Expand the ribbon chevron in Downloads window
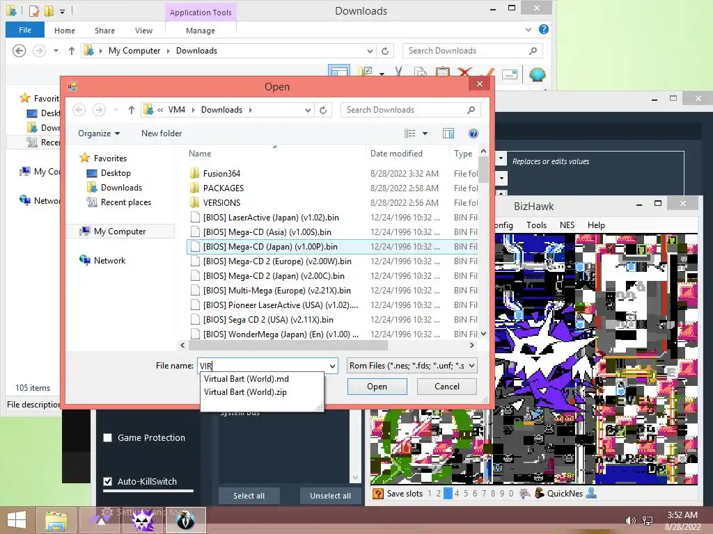 tap(528, 29)
